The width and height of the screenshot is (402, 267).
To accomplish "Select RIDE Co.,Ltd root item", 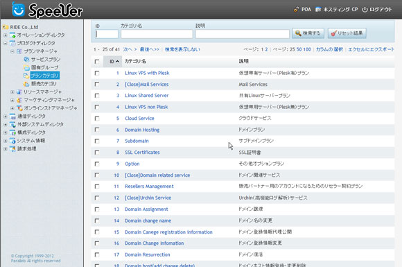I will (24, 27).
